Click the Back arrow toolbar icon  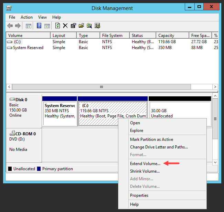10,26
